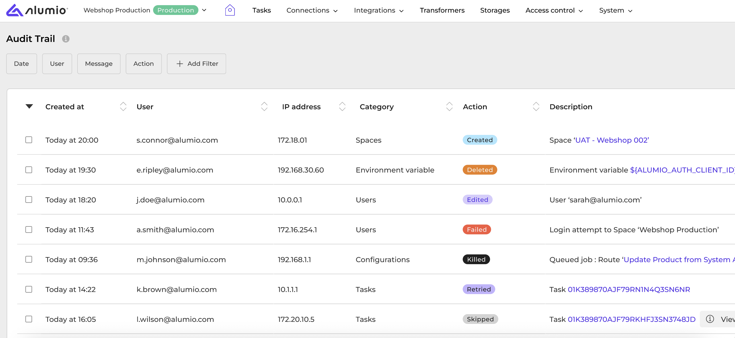The height and width of the screenshot is (338, 735).
Task: Select the a.smith@alumio.com row checkbox
Action: point(28,229)
